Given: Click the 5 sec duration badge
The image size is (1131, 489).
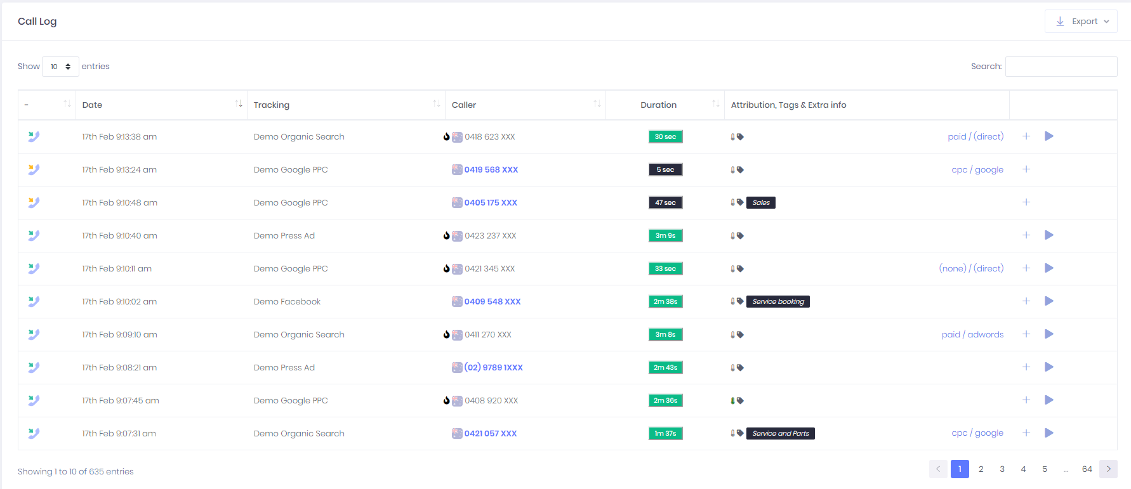Looking at the screenshot, I should pos(665,169).
